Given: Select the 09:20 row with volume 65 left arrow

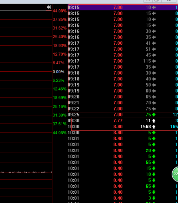Looking at the screenshot, I should pos(123,97).
